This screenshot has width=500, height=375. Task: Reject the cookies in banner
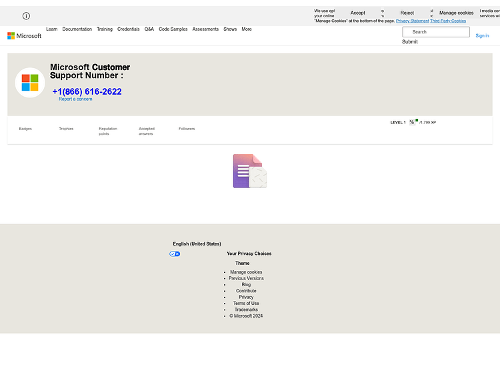[407, 13]
